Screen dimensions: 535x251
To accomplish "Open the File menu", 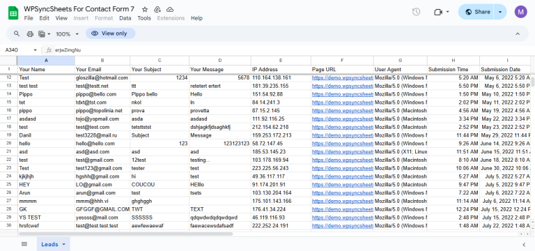I will (x=29, y=18).
